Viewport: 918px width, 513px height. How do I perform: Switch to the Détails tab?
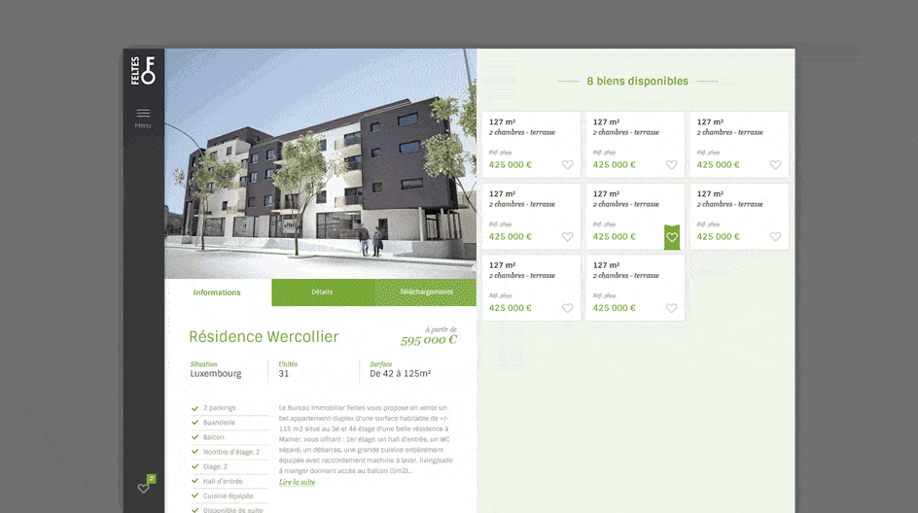tap(323, 292)
